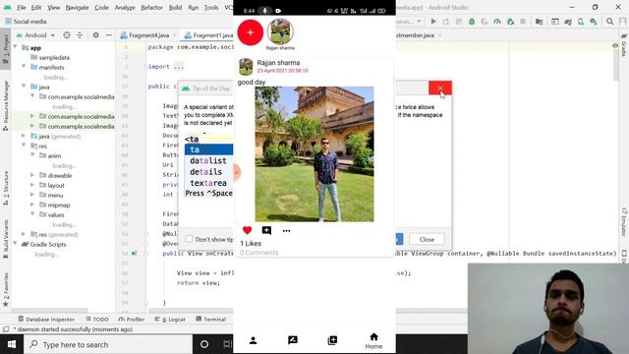Expand the java (generated) folder arrow
Image resolution: width=629 pixels, height=354 pixels.
coord(24,136)
